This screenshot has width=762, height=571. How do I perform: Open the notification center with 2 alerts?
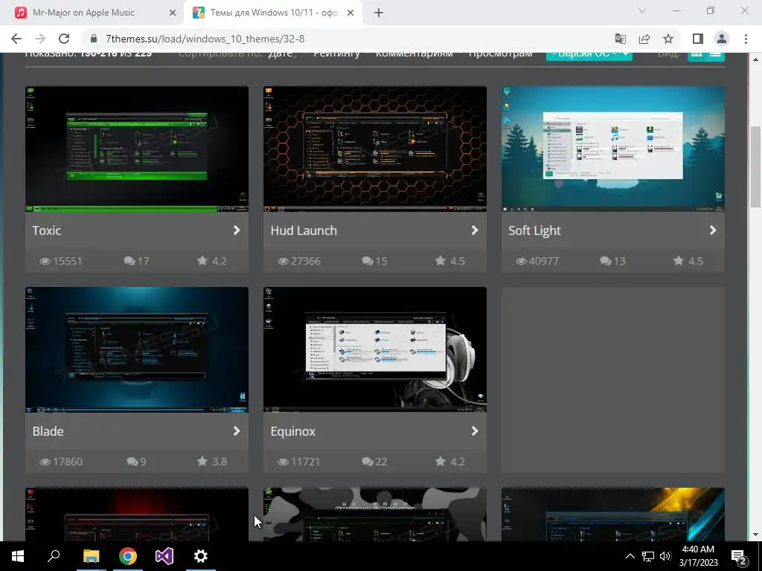point(739,558)
